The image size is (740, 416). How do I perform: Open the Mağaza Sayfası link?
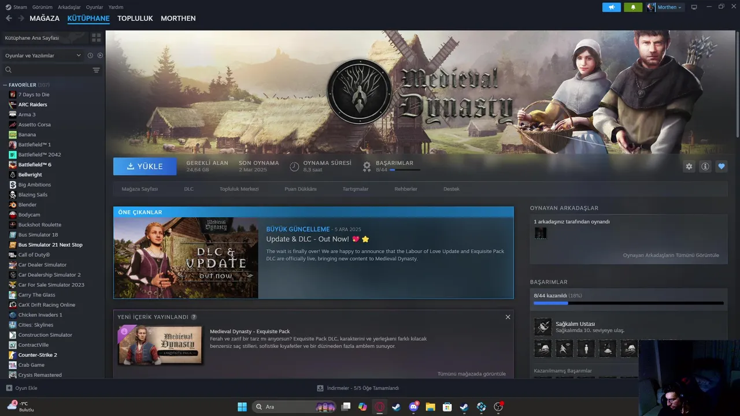(139, 189)
